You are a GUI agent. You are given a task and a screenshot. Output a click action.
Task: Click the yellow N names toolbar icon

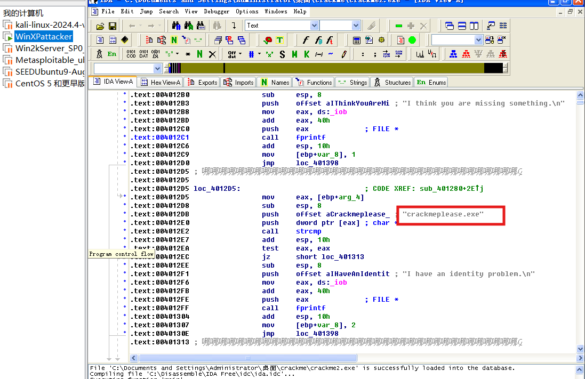click(x=174, y=40)
